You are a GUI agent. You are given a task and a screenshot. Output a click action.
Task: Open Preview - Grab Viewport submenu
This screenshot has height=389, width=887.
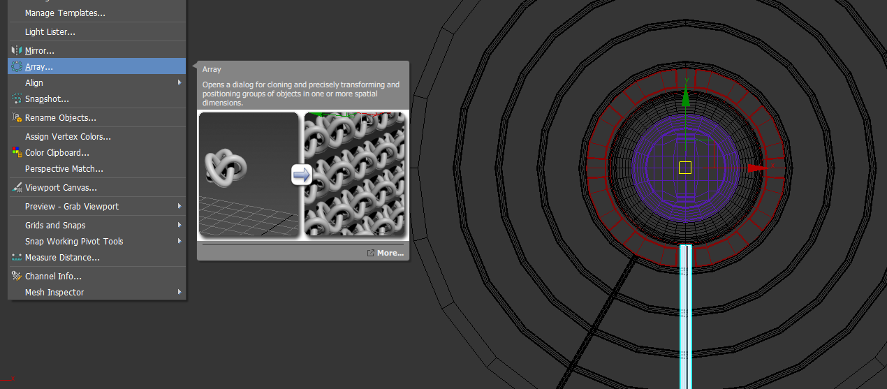[x=96, y=206]
